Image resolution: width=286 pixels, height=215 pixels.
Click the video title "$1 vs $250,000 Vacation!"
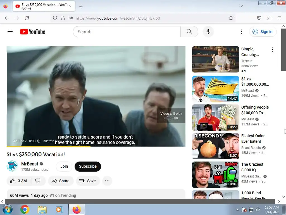[36, 154]
